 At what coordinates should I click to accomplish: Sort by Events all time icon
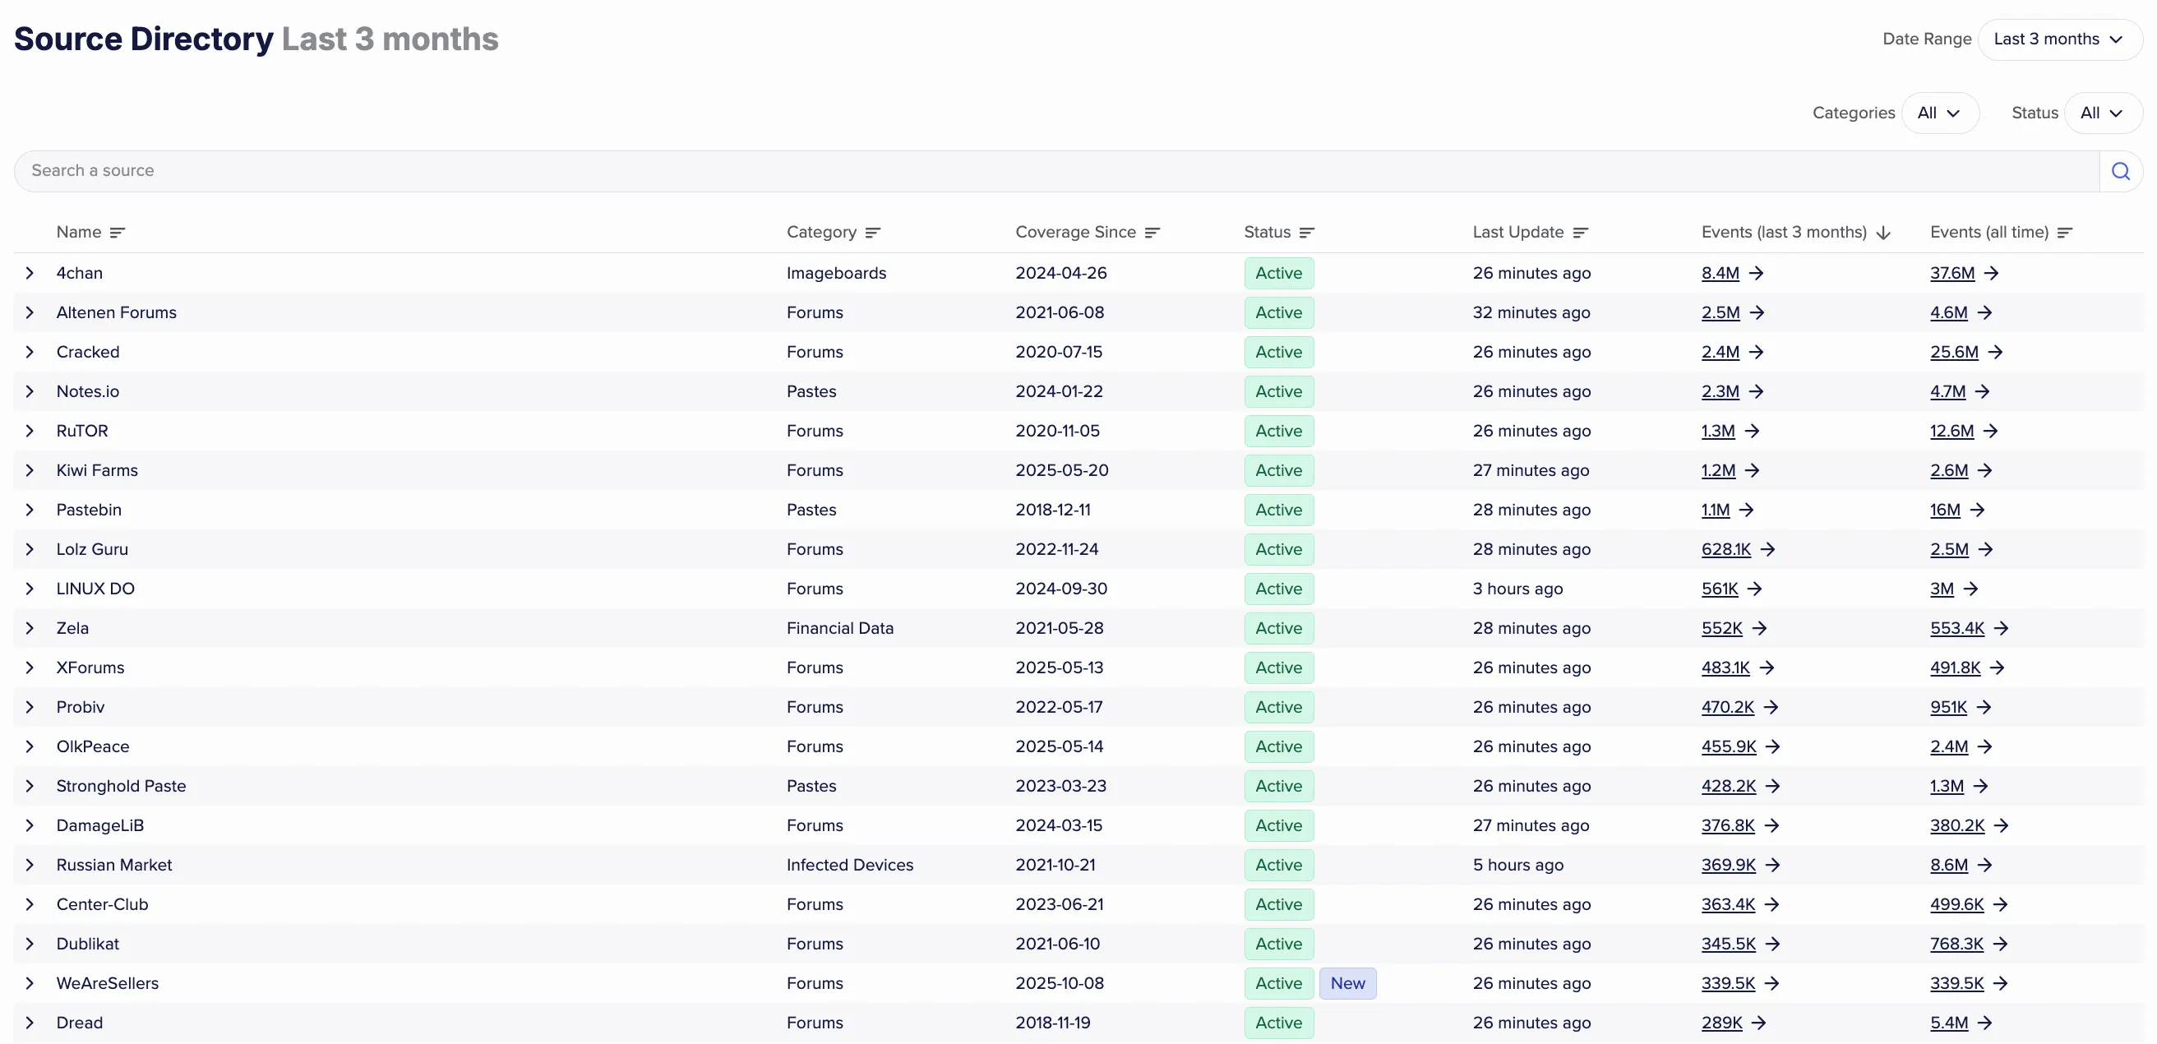point(2064,233)
